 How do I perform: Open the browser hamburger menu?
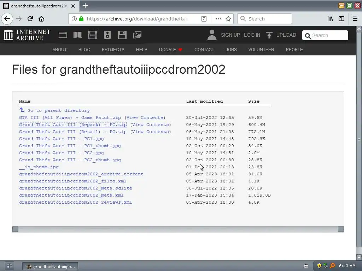[x=355, y=19]
